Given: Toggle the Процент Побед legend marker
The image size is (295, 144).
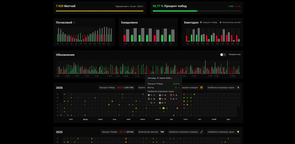Looking at the screenshot, I should [x=201, y=23].
